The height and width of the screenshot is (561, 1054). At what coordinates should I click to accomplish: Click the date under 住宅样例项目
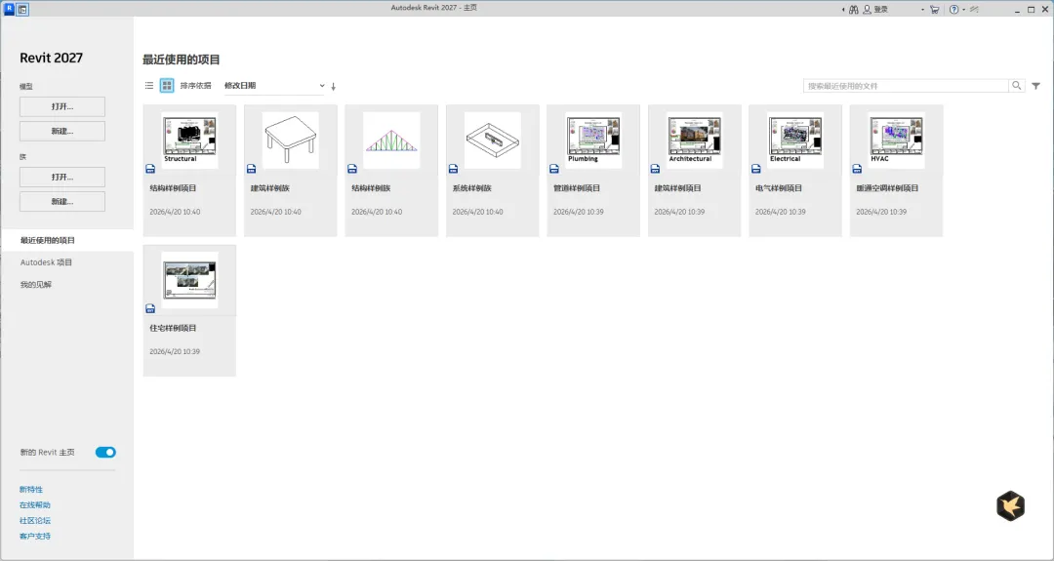pyautogui.click(x=175, y=351)
